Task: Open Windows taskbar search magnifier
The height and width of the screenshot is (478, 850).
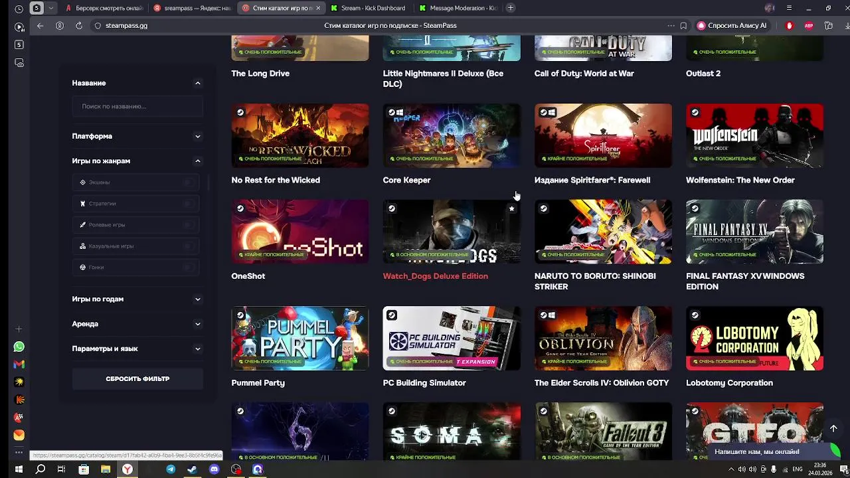Action: [40, 469]
